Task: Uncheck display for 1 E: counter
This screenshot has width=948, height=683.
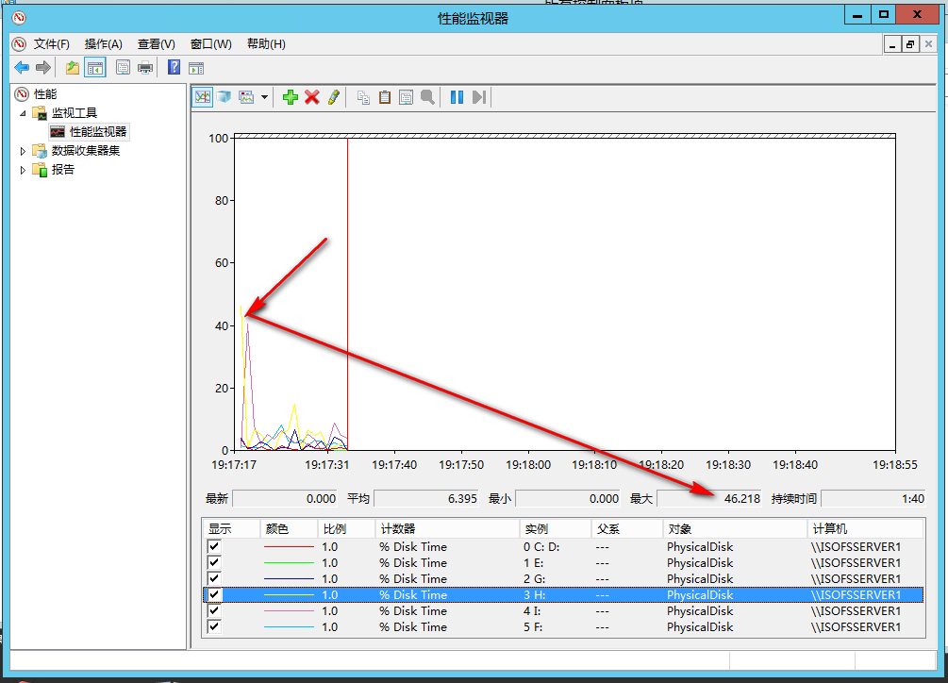Action: [x=214, y=562]
